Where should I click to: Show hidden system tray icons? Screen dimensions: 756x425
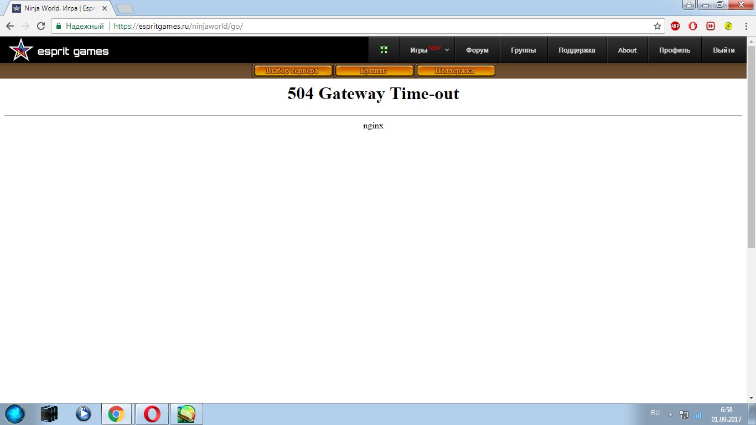(x=670, y=414)
